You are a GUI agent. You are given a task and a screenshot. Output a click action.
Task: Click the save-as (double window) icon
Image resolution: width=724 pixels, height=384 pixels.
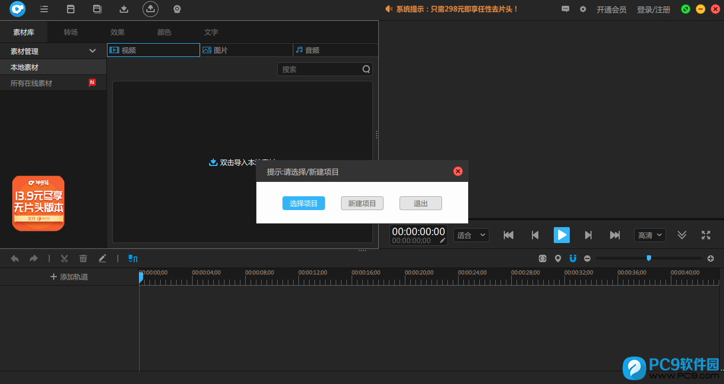[x=97, y=9]
